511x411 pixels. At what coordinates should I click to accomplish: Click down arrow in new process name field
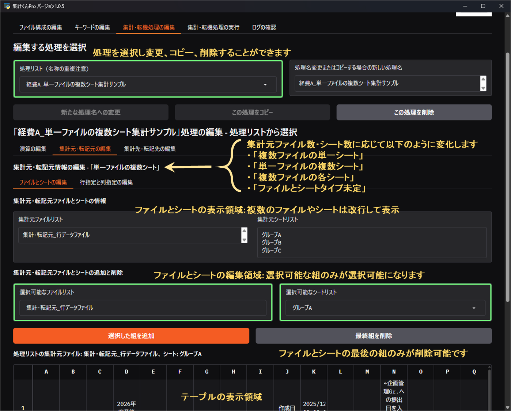483,88
